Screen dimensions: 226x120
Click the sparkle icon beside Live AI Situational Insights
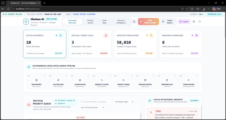click(150, 101)
